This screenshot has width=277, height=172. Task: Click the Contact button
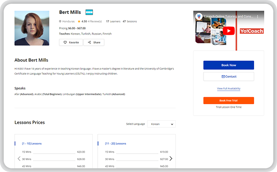tap(228, 76)
